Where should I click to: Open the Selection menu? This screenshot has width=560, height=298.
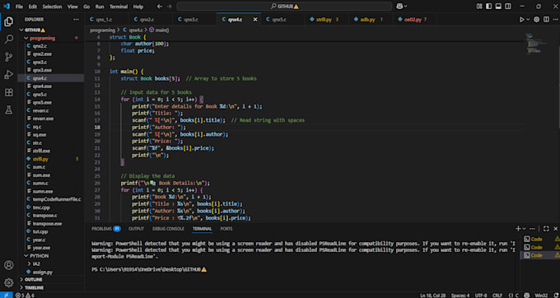click(x=52, y=7)
